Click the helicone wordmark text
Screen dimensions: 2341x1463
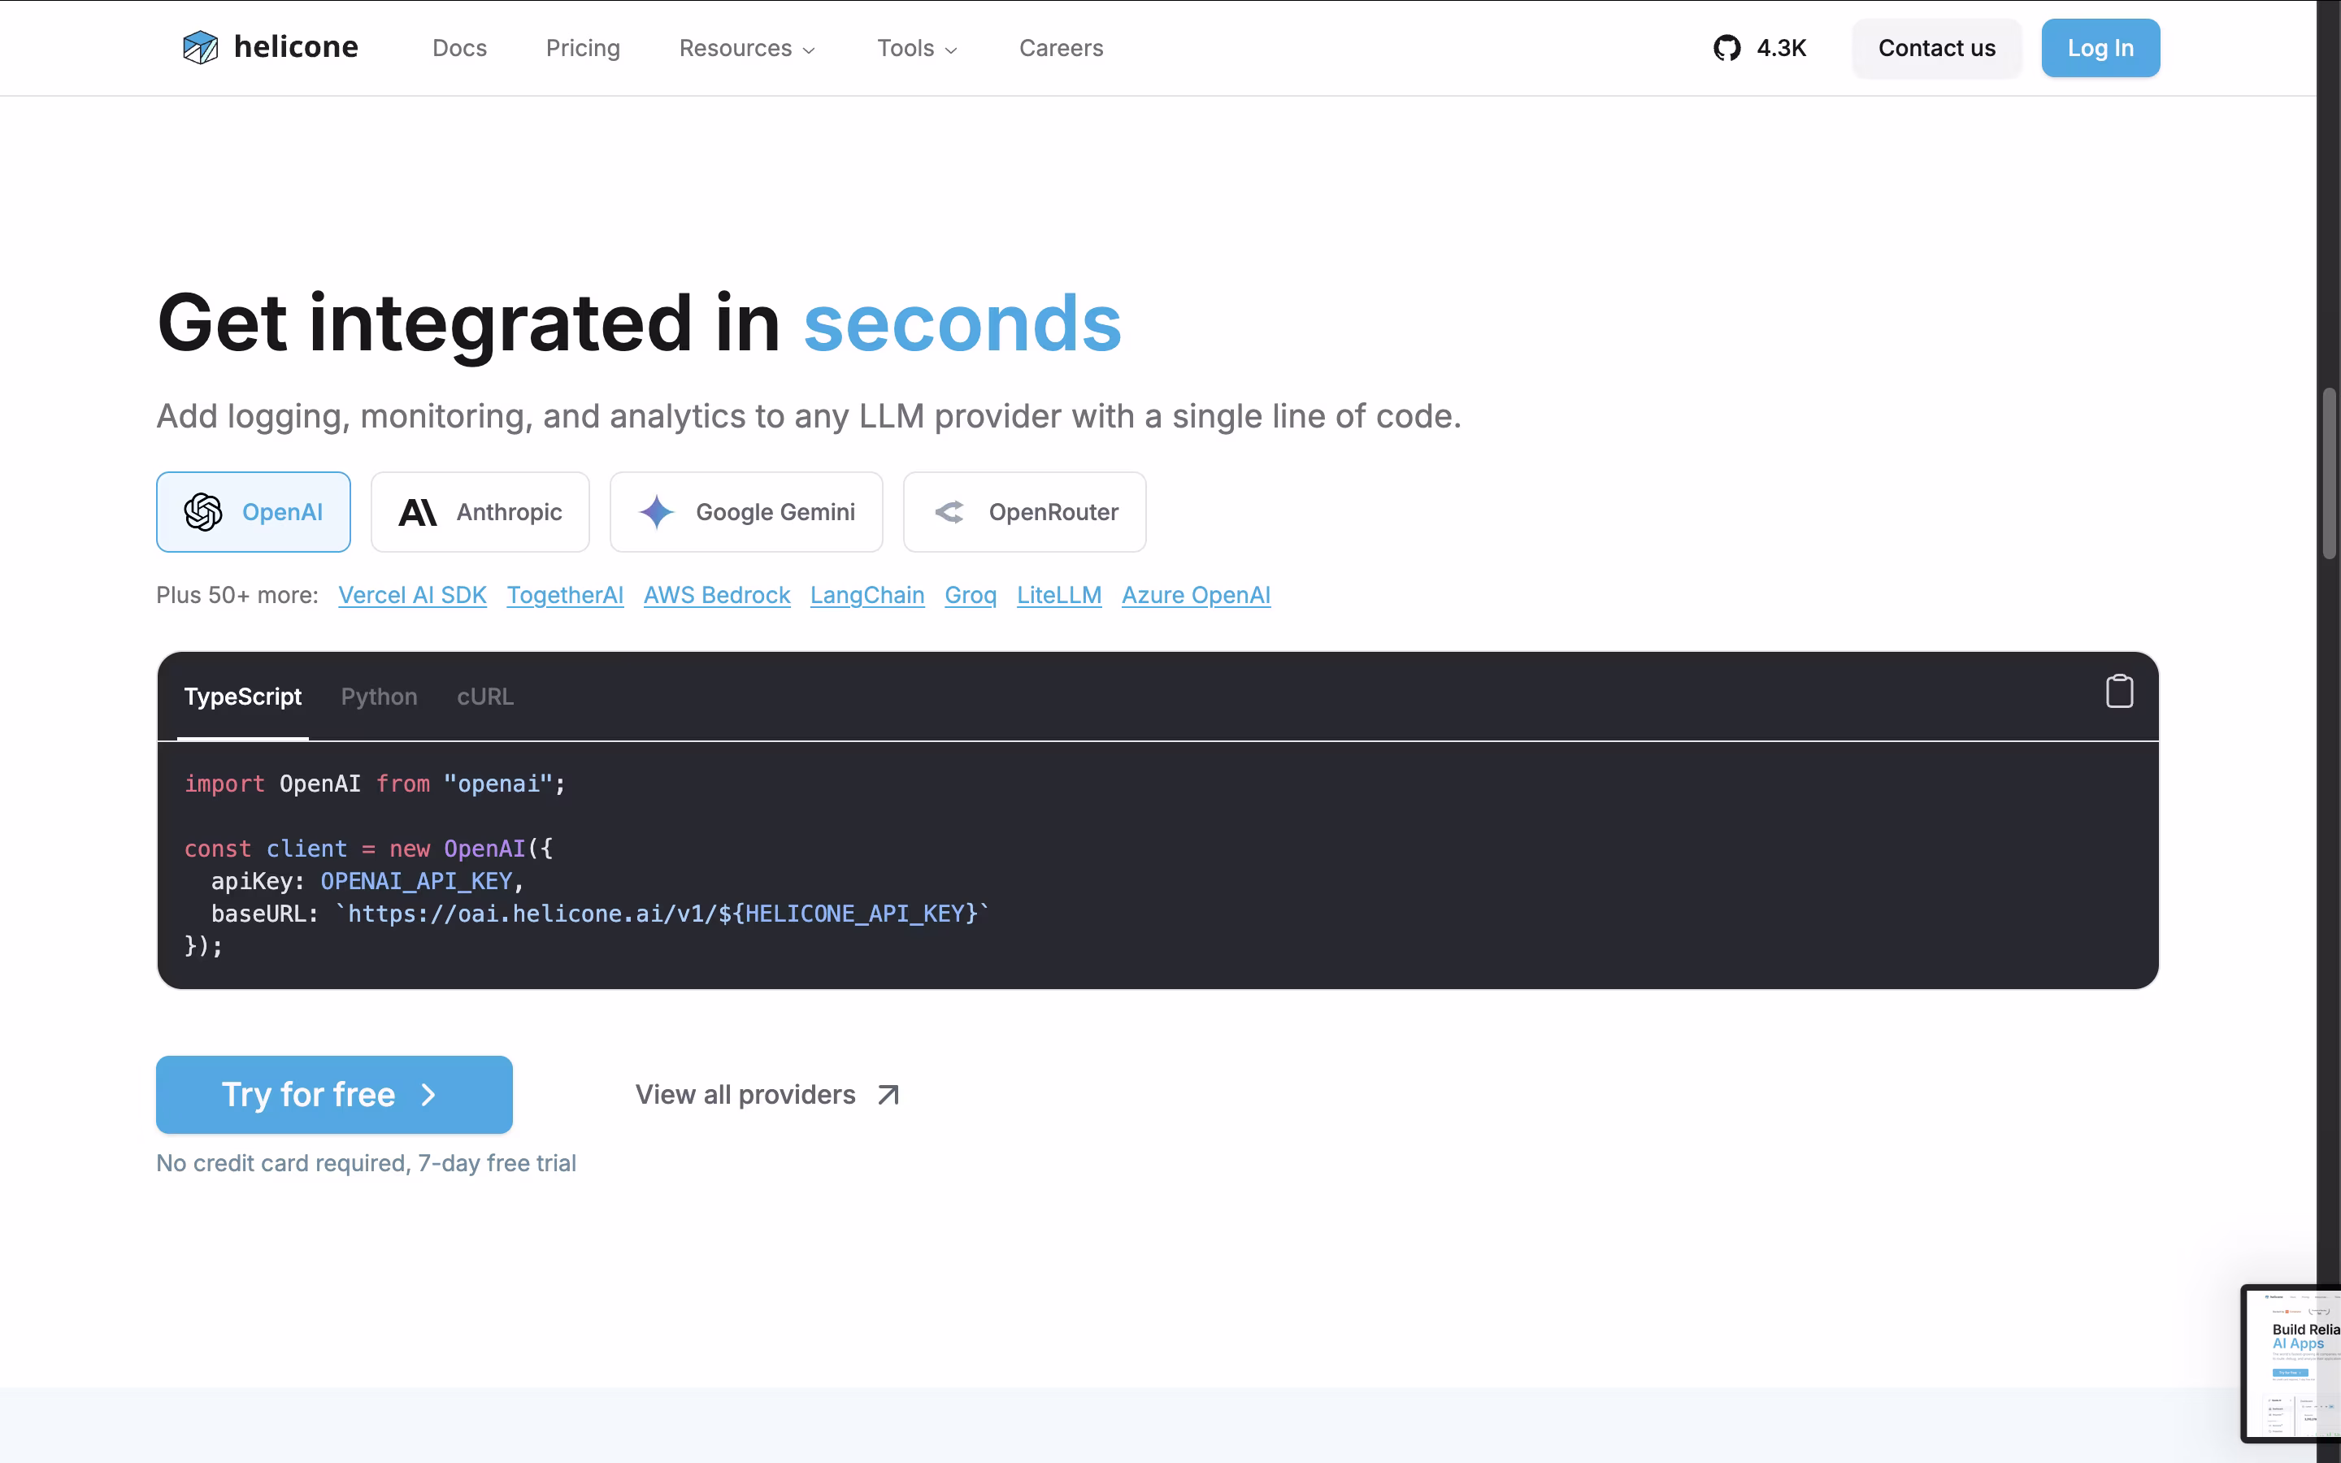pyautogui.click(x=296, y=46)
